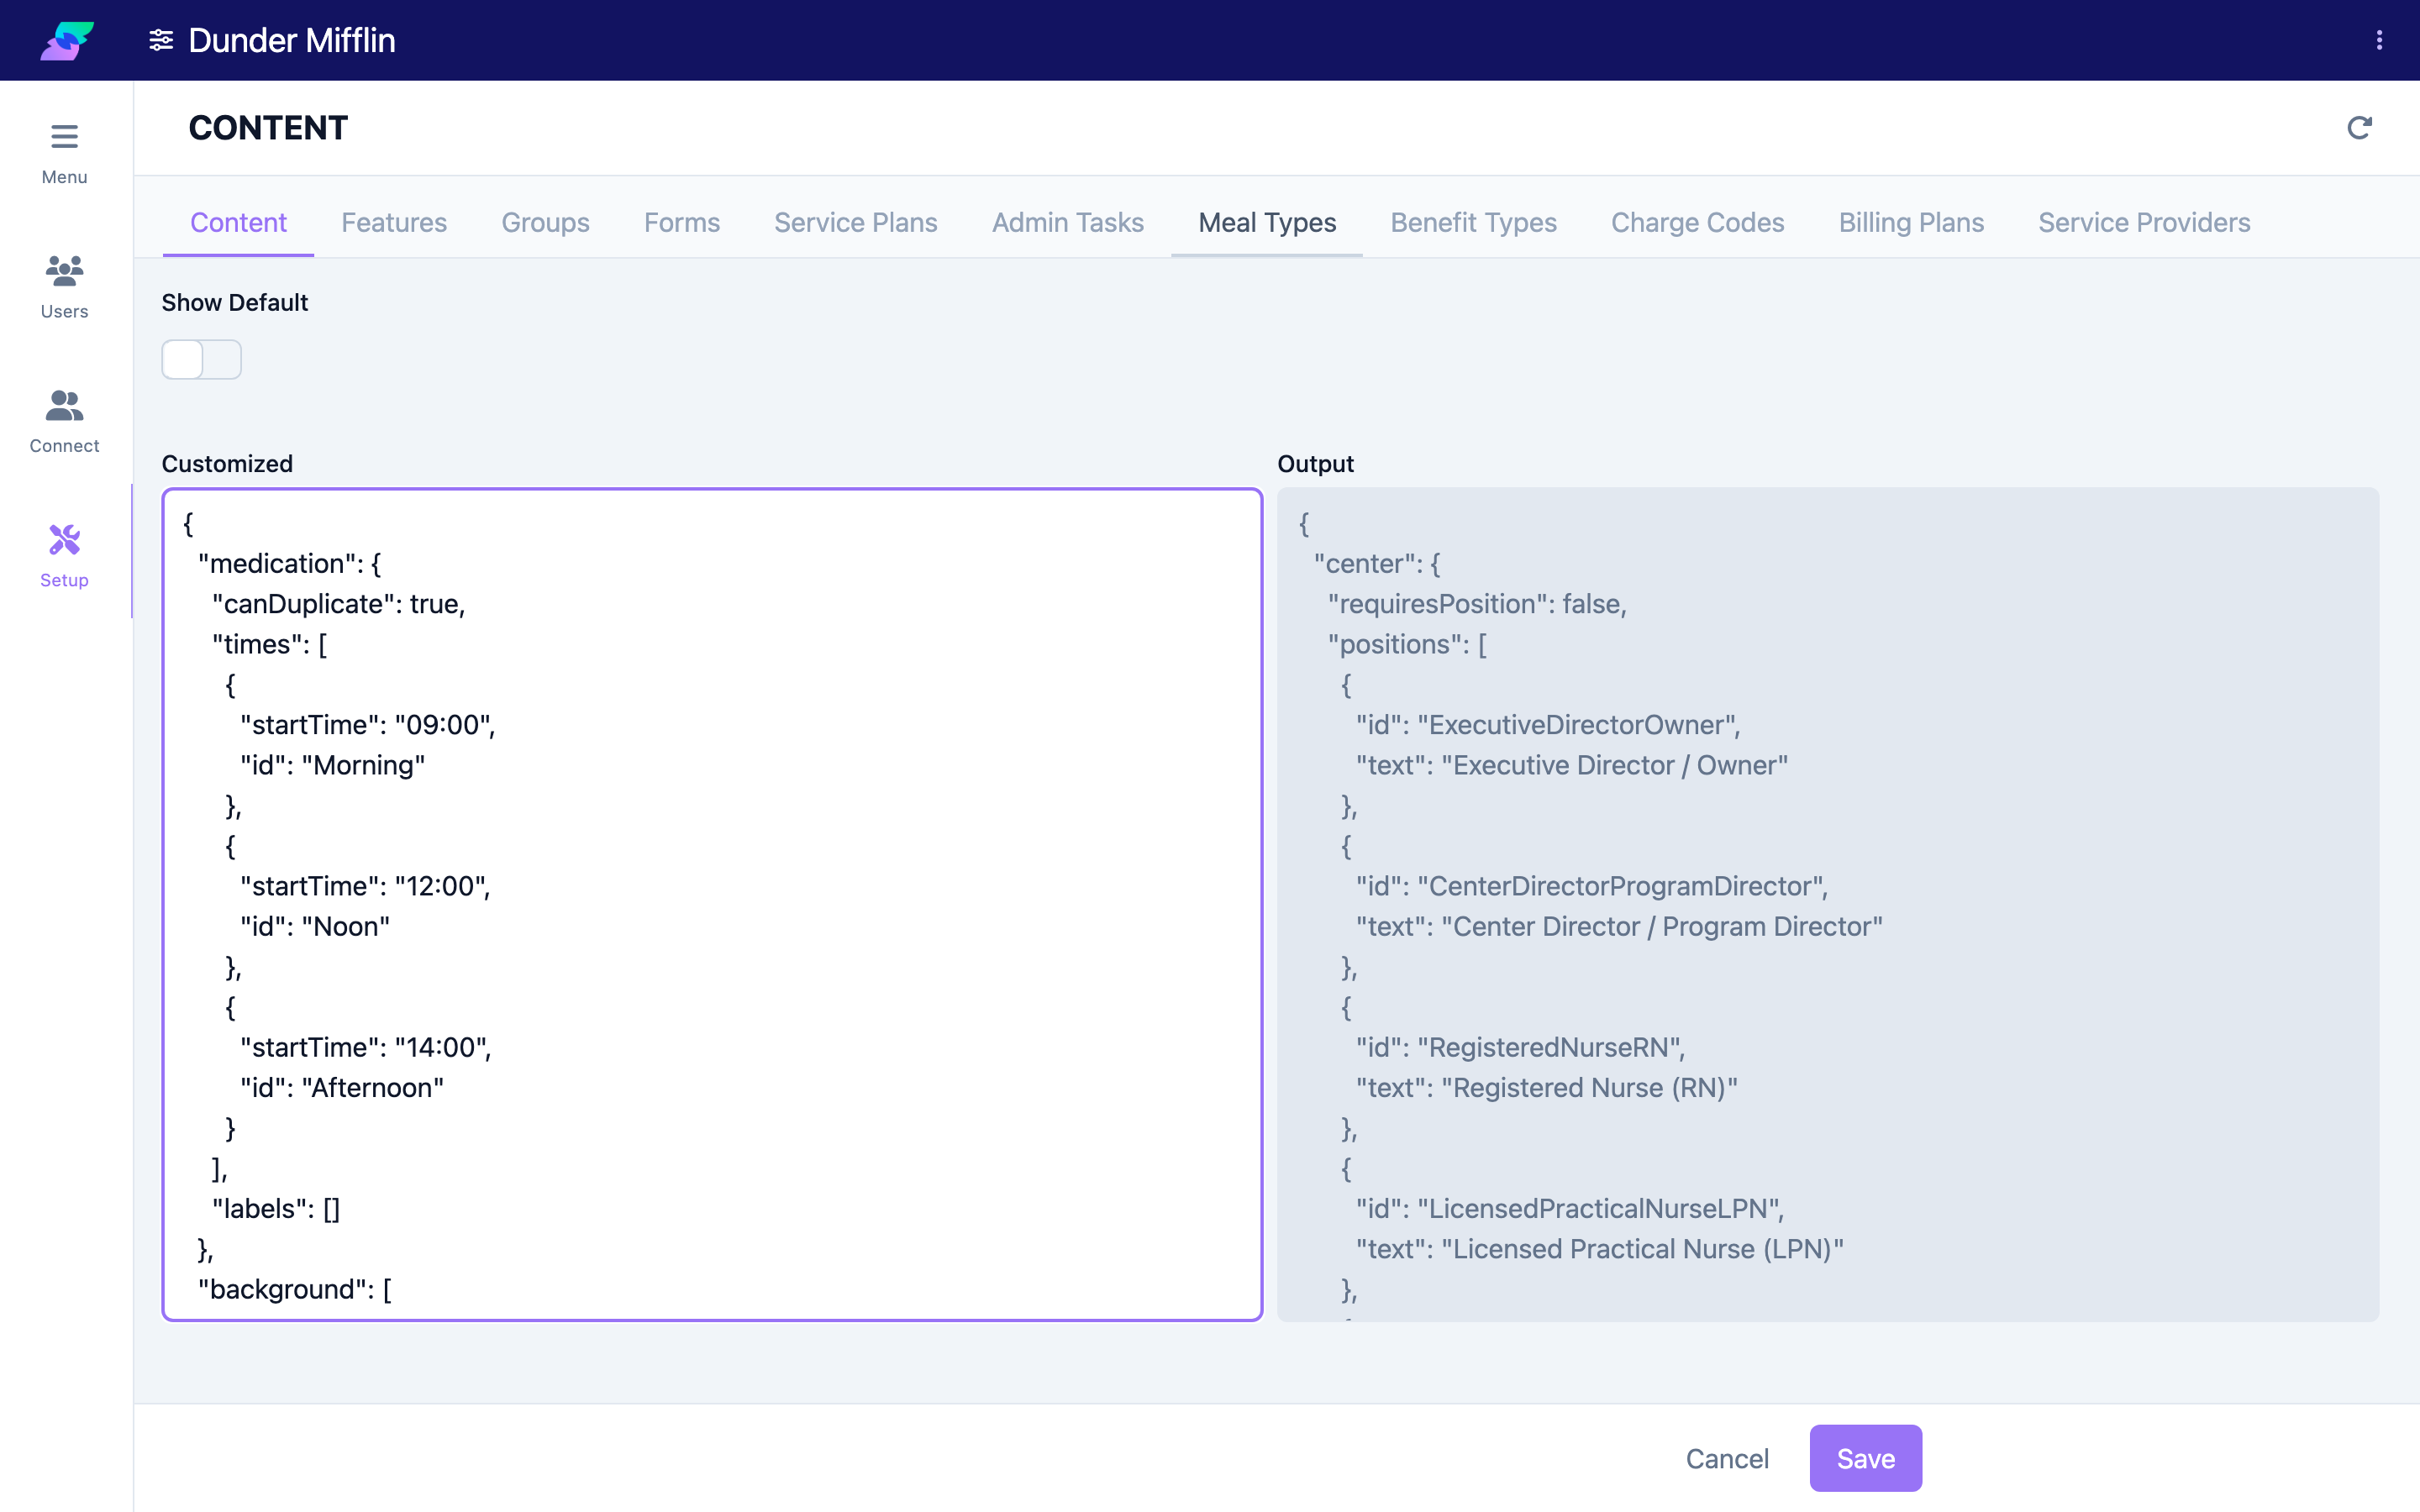
Task: Open the Service Providers tab
Action: pyautogui.click(x=2144, y=222)
